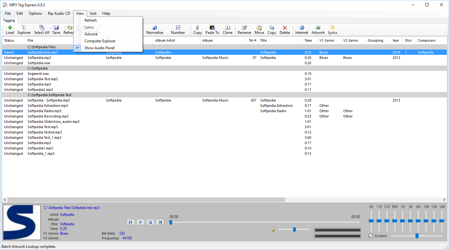Skip to next track in audio panel

tap(160, 222)
